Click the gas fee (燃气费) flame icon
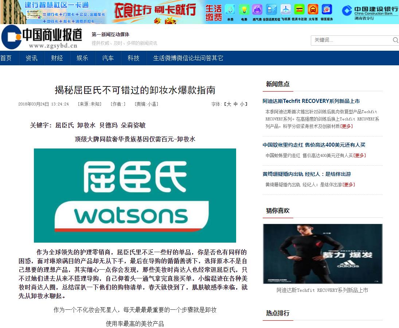Image resolution: width=399 pixels, height=328 pixels. click(257, 10)
